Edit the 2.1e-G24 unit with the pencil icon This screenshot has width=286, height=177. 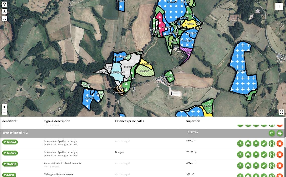tap(264, 144)
